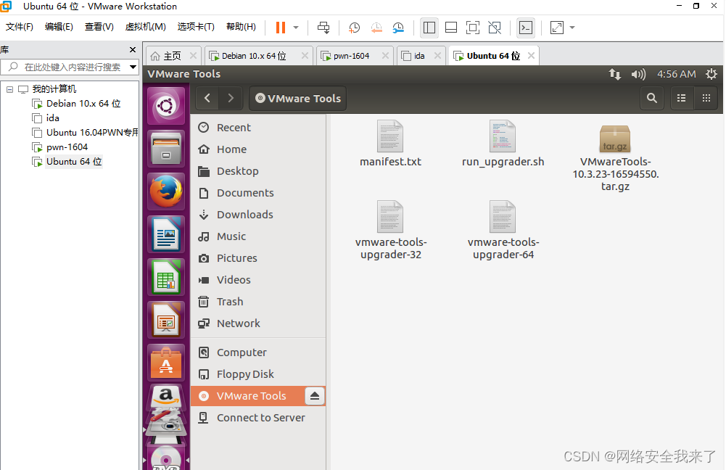Switch file manager to list view
Screen dimensions: 726x470
click(x=680, y=98)
